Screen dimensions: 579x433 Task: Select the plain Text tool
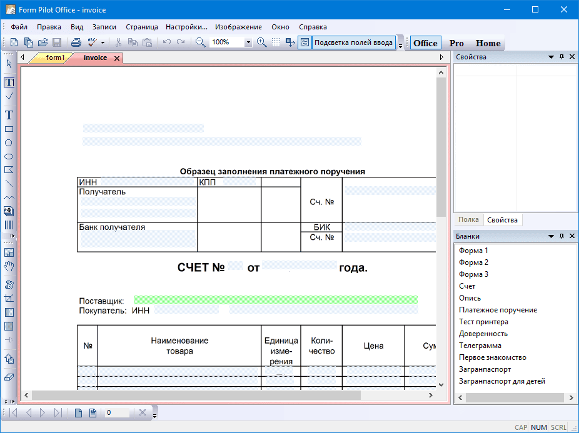(x=9, y=115)
